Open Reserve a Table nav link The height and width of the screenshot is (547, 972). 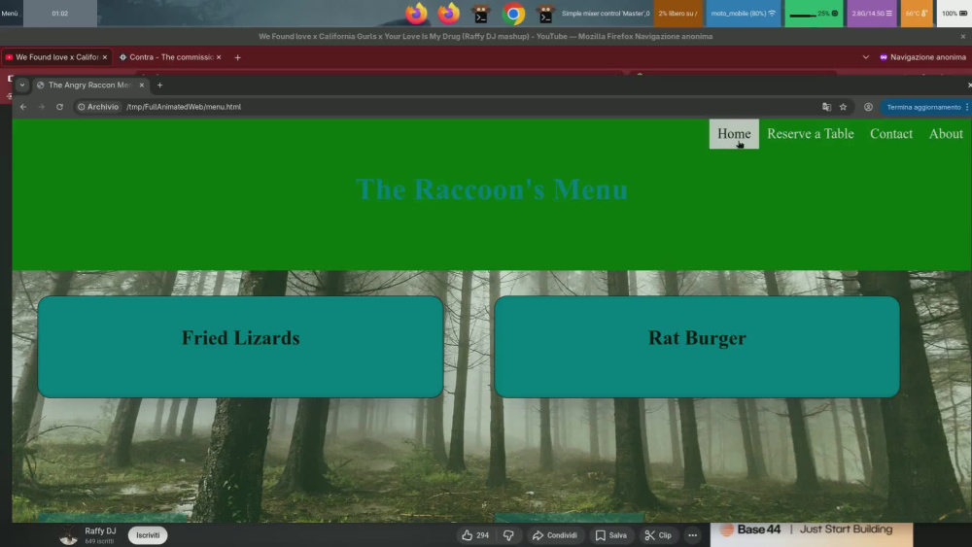[811, 134]
